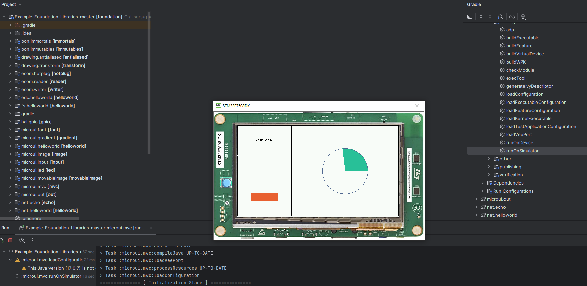Image resolution: width=587 pixels, height=286 pixels.
Task: Click Execute Gradle Task icon in Gradle toolbar
Action: tap(470, 17)
